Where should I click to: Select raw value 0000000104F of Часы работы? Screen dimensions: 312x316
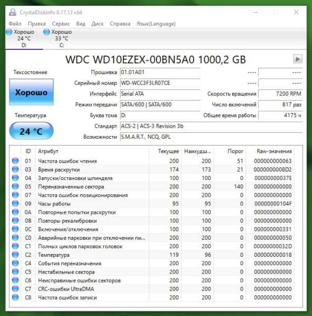273,204
